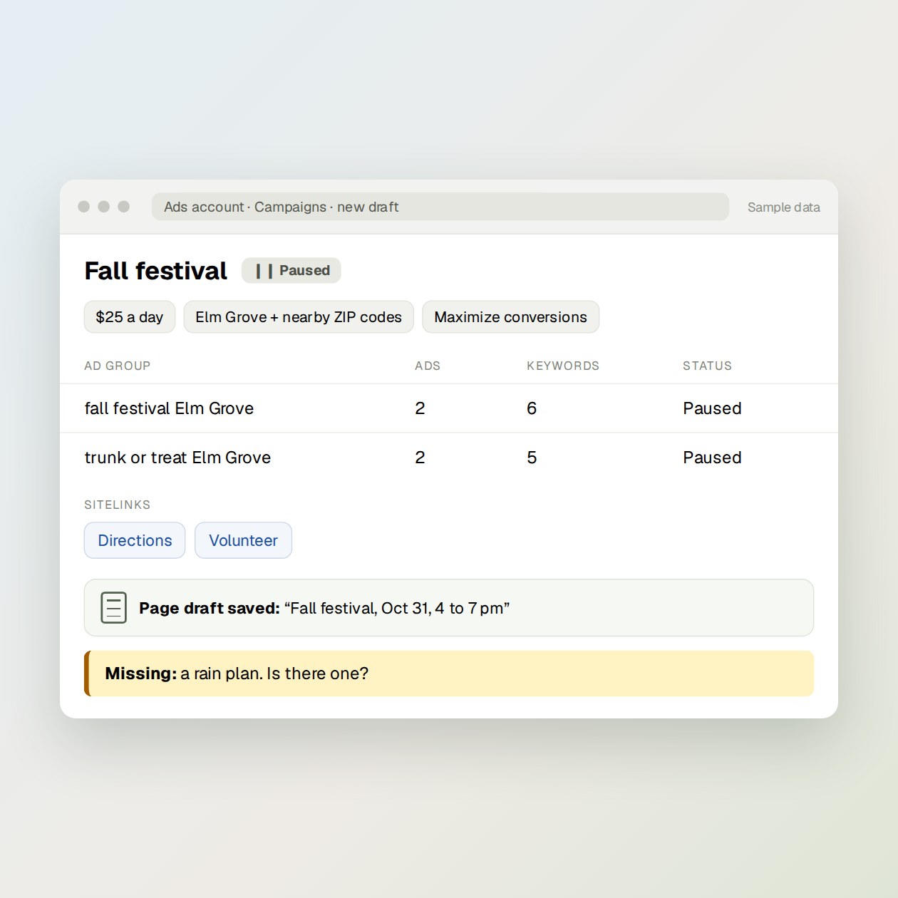Click the pause icon in the Paused badge
898x898 pixels.
[264, 271]
